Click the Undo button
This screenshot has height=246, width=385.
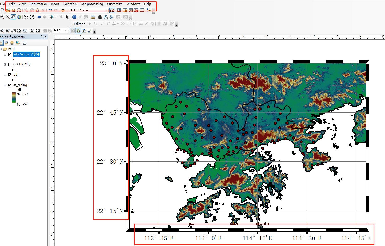coord(50,10)
